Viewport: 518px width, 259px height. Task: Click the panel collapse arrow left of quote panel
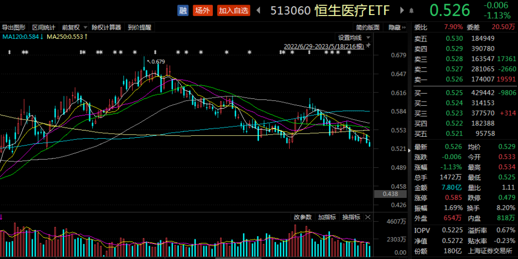[x=410, y=151]
